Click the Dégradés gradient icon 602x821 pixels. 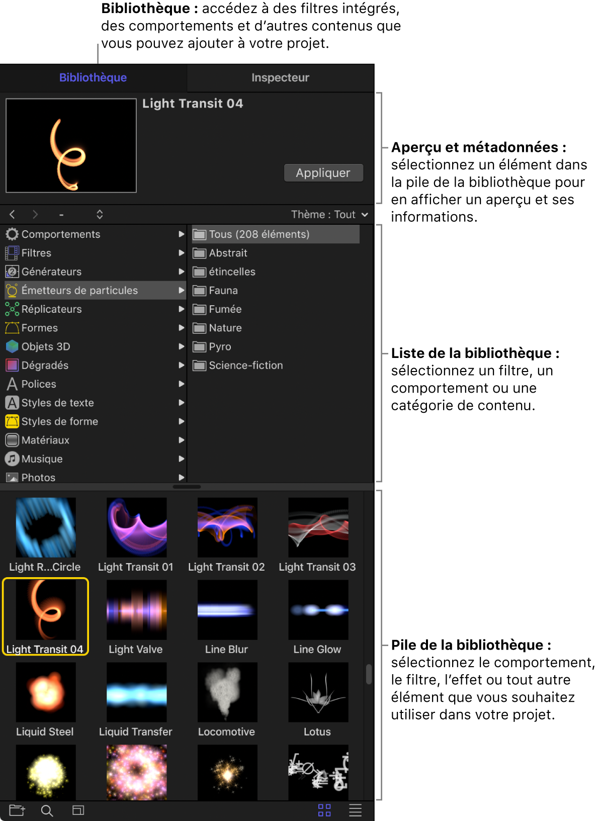[12, 365]
